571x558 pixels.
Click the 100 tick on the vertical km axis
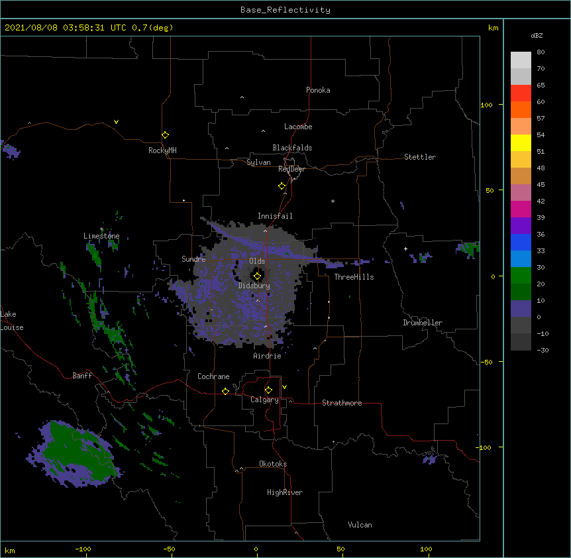pyautogui.click(x=486, y=105)
